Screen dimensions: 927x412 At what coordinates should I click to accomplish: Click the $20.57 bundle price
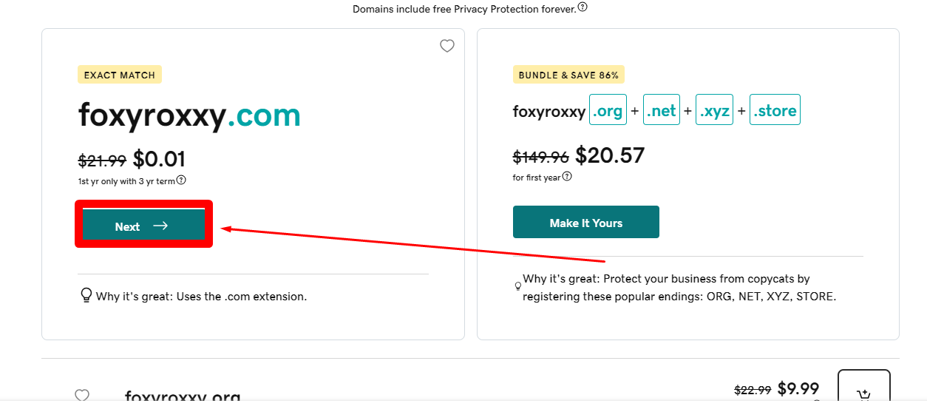pos(610,155)
